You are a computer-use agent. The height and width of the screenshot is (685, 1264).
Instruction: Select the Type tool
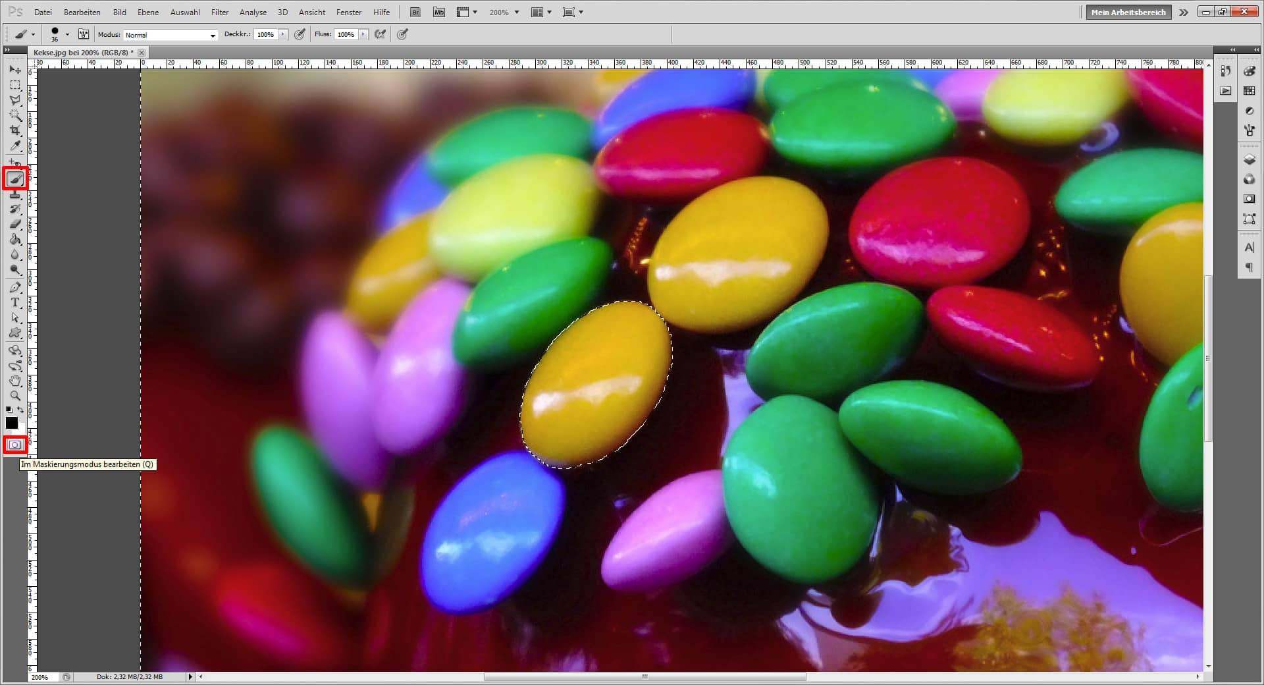click(x=16, y=302)
